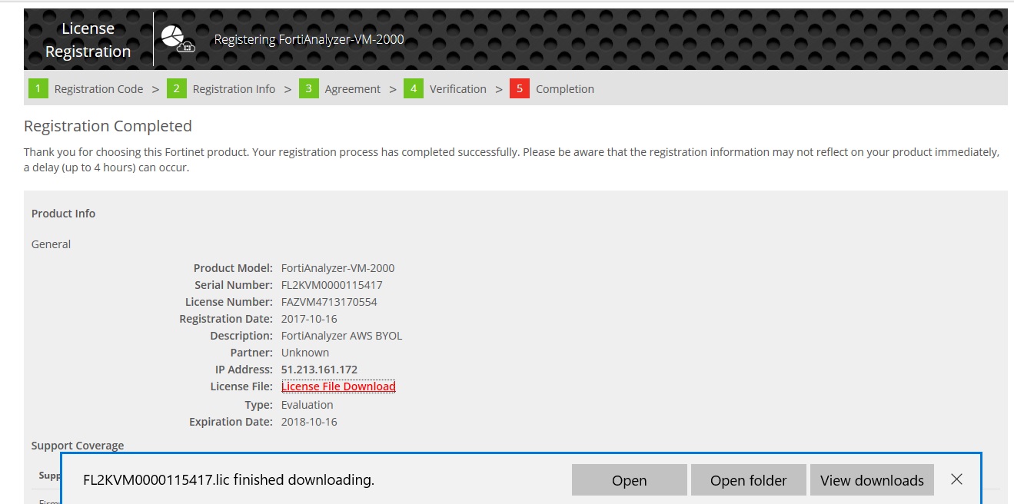Viewport: 1014px width, 504px height.
Task: Click the download finished message text
Action: click(228, 480)
